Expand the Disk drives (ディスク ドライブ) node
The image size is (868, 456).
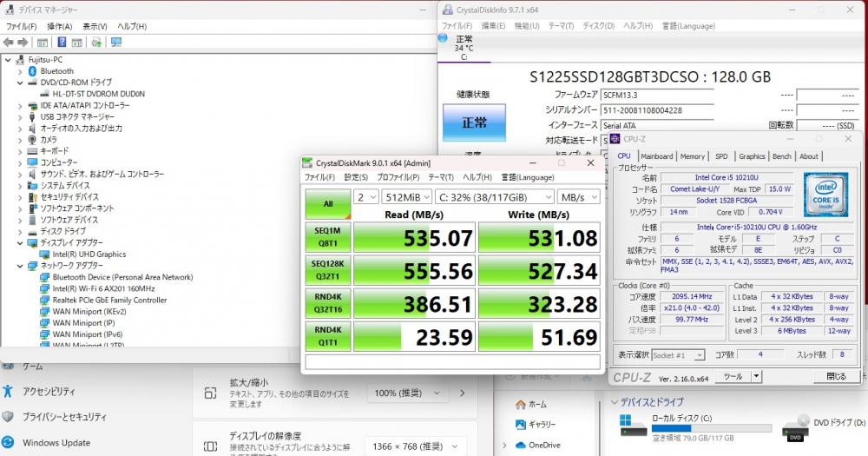point(20,232)
